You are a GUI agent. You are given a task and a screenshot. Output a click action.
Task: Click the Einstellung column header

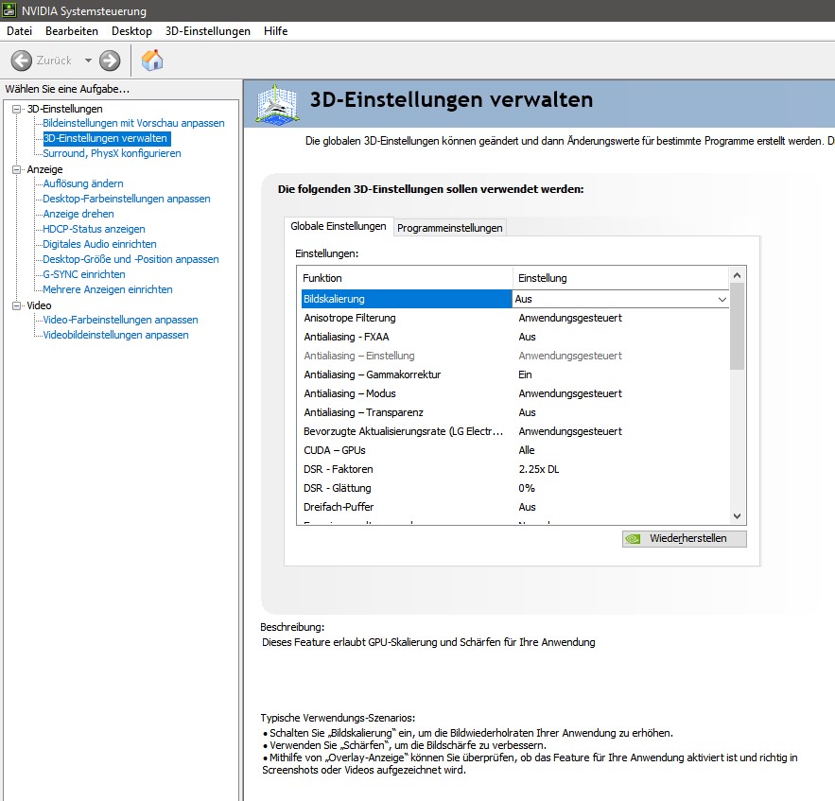pyautogui.click(x=620, y=278)
